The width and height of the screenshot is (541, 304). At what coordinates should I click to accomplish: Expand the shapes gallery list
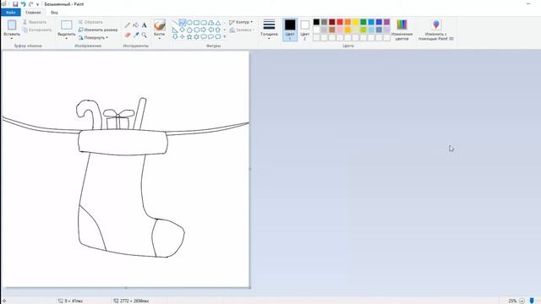(x=225, y=36)
